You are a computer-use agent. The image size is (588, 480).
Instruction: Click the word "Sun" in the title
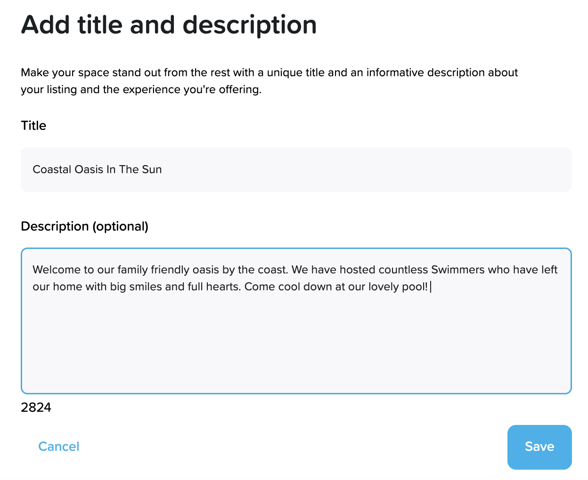(152, 169)
